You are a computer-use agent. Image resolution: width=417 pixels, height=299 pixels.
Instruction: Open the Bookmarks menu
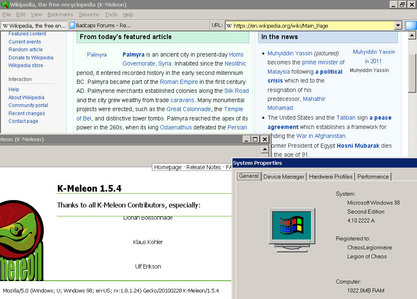(x=60, y=14)
